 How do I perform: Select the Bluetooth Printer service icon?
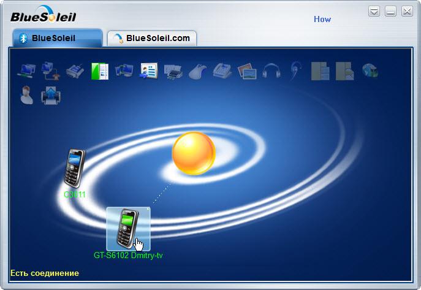(x=173, y=71)
